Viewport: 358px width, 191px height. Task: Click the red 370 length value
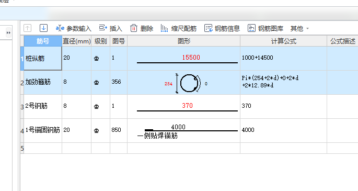[187, 106]
